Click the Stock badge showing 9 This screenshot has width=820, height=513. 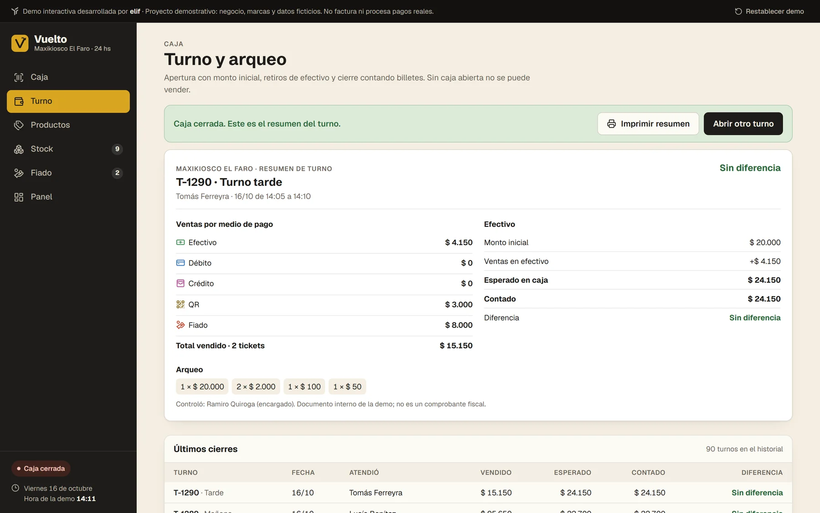click(x=117, y=149)
